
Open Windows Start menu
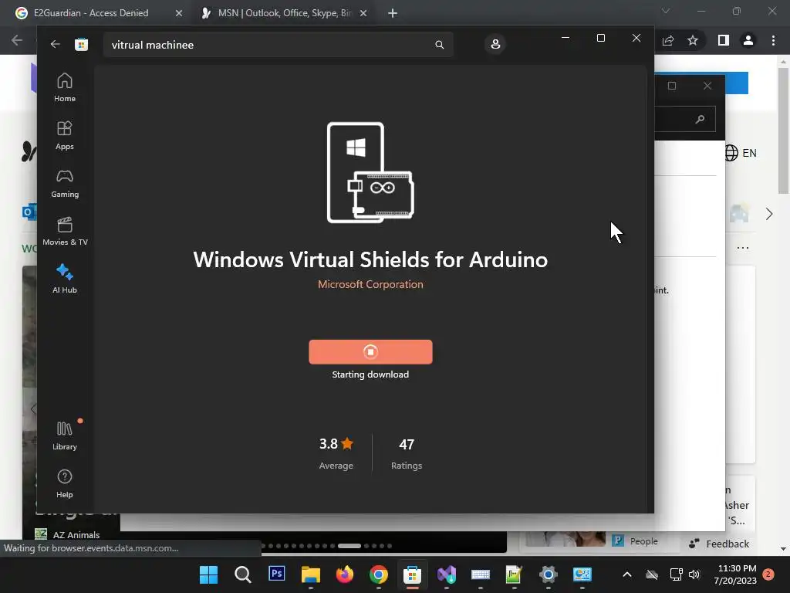click(x=208, y=574)
